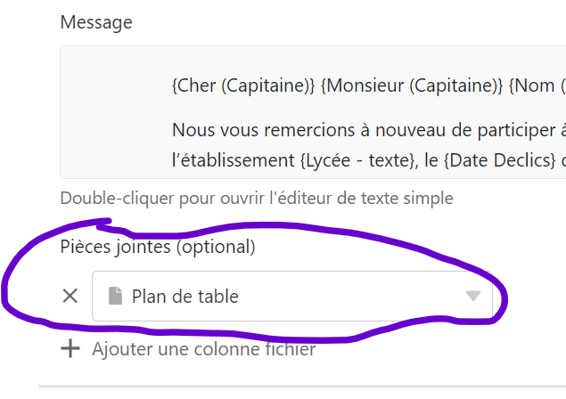Click the truncated {Nom ( placeholder
Viewport: 566px width, 399px height.
click(x=537, y=86)
